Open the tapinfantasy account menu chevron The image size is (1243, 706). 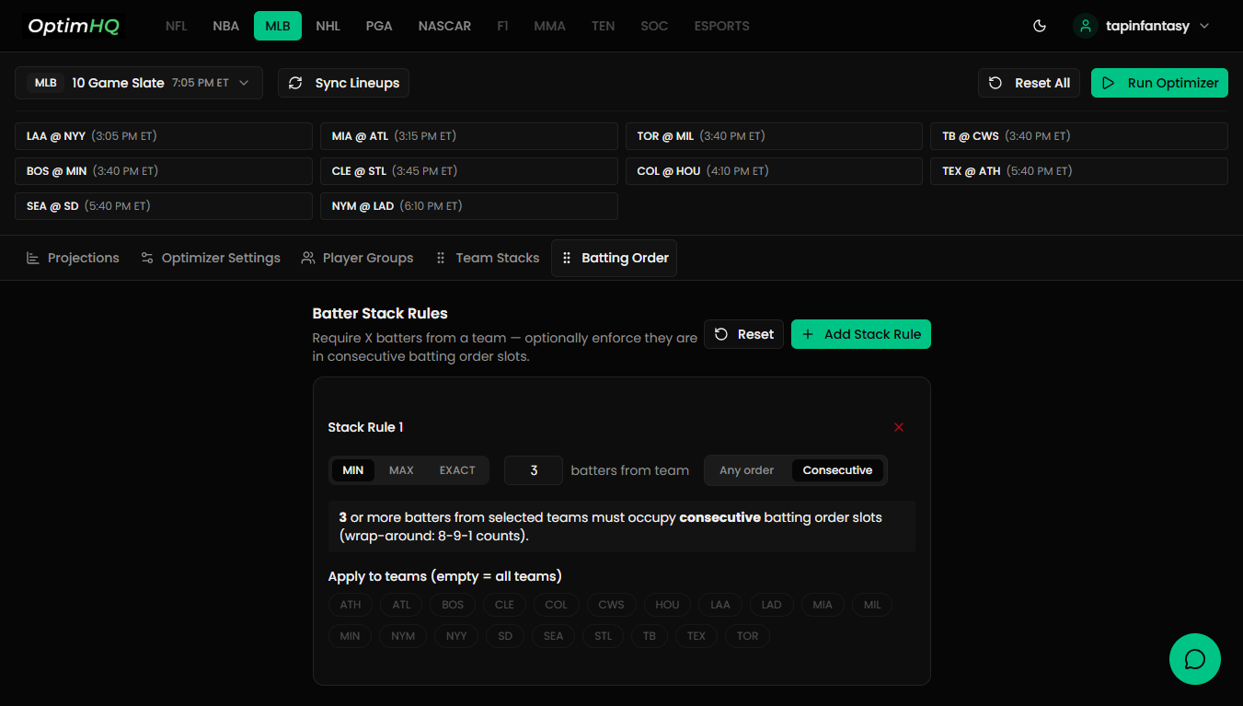(1204, 26)
